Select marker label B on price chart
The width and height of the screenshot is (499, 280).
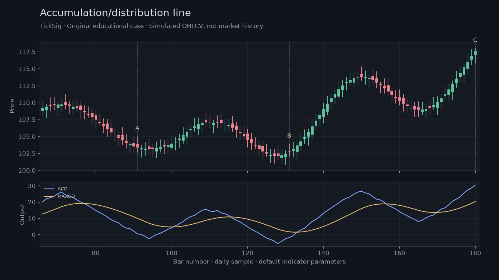point(289,136)
